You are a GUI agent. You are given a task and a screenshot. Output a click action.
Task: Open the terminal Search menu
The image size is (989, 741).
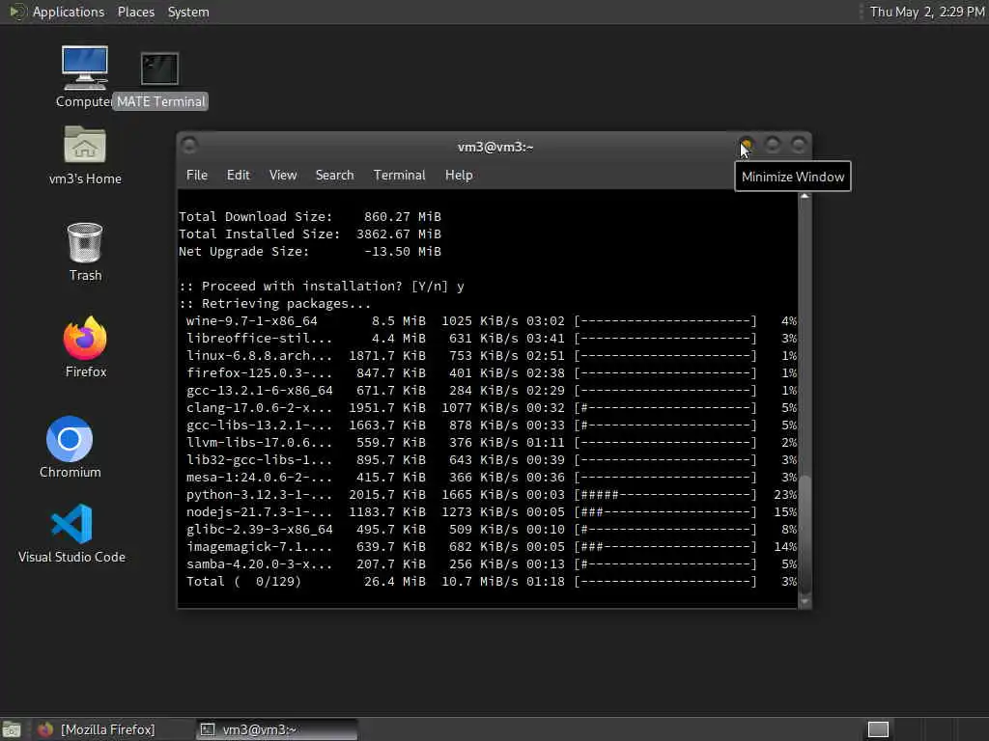(334, 176)
